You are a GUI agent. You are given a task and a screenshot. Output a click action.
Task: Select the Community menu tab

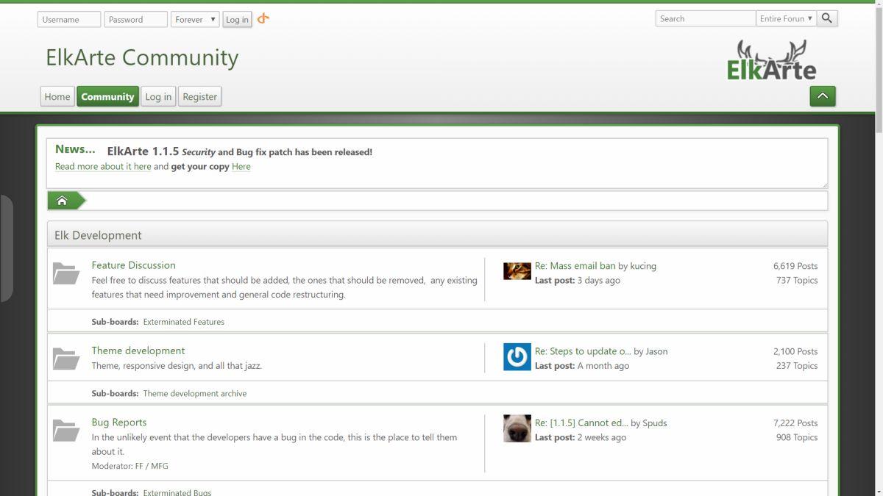(107, 96)
